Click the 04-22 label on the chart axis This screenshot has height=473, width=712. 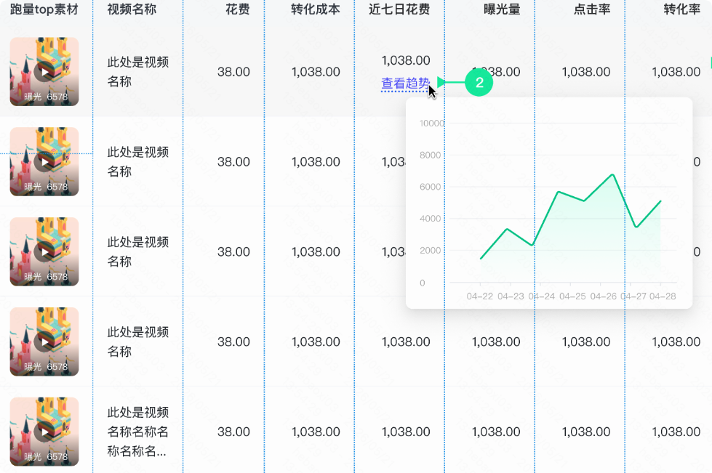[479, 296]
